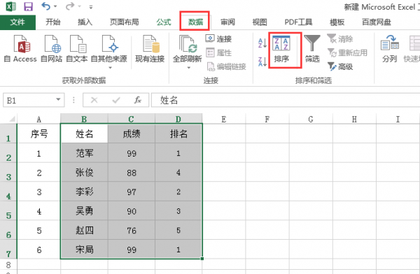
Task: Select column A header
Action: tap(38, 119)
